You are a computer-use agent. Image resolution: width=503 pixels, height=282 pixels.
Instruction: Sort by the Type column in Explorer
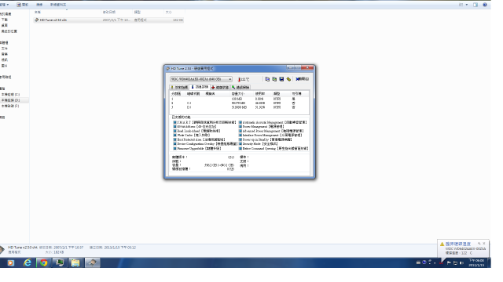[149, 13]
